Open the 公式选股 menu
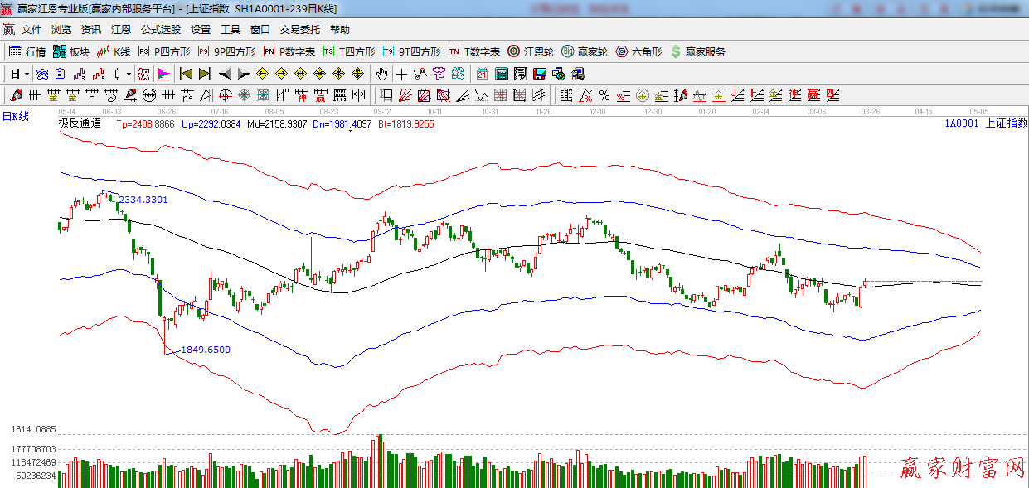This screenshot has height=488, width=1029. pos(160,29)
